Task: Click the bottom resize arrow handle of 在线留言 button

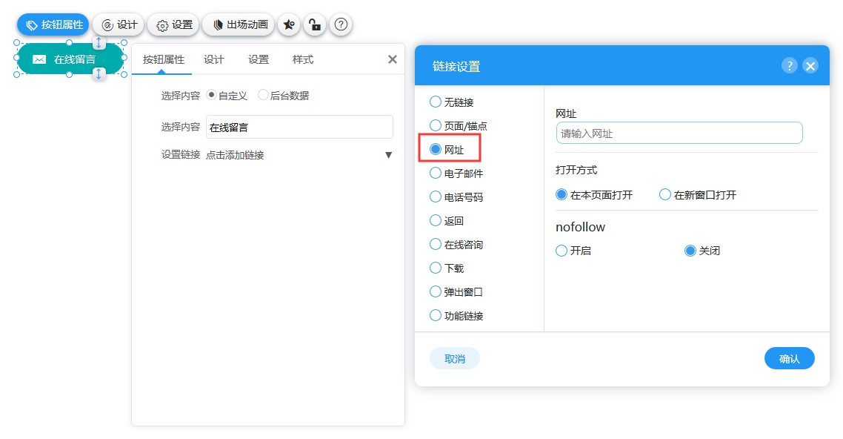Action: click(99, 74)
